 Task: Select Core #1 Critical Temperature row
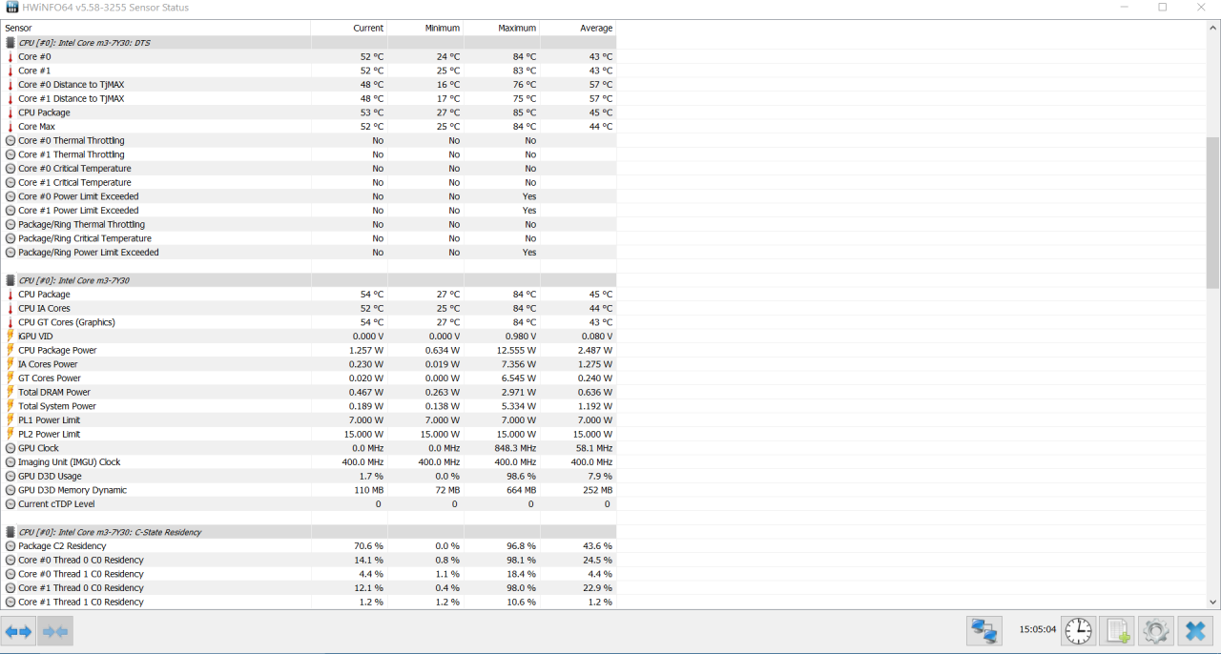(308, 183)
